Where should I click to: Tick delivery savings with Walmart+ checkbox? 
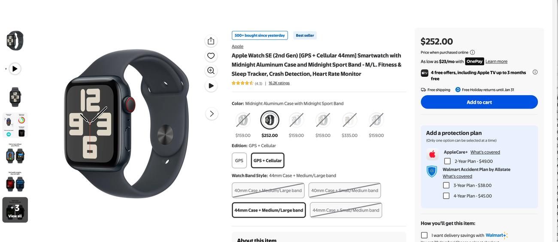click(424, 235)
